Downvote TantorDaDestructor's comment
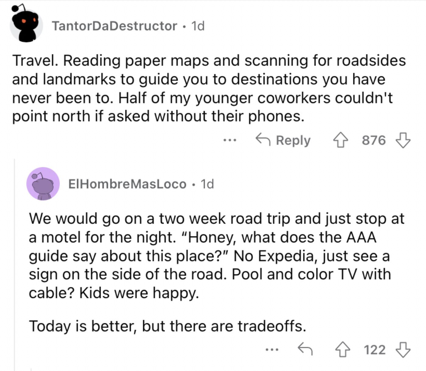The image size is (426, 371). (x=403, y=140)
